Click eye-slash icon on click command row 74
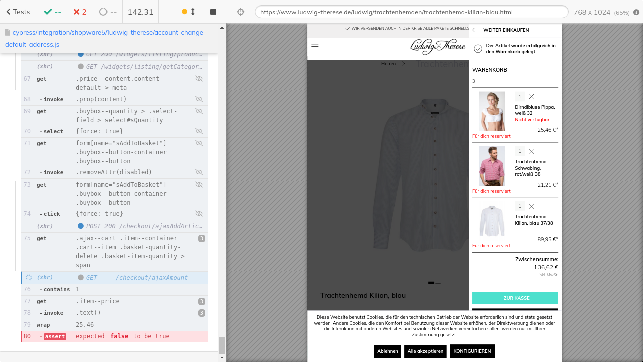The width and height of the screenshot is (643, 362). [199, 214]
